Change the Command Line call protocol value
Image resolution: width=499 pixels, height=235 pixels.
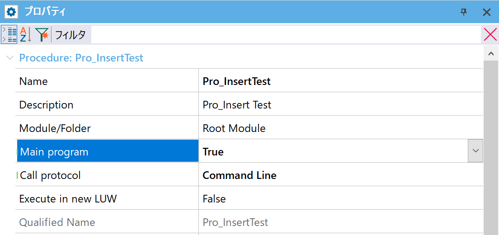pos(341,175)
